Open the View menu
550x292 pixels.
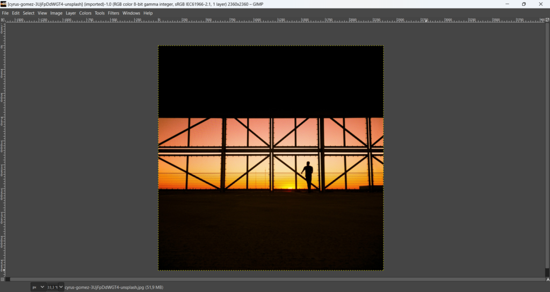point(42,13)
